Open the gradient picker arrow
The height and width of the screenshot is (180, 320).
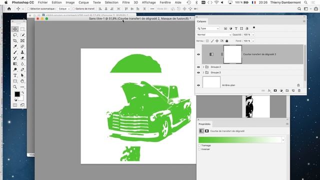(283, 140)
